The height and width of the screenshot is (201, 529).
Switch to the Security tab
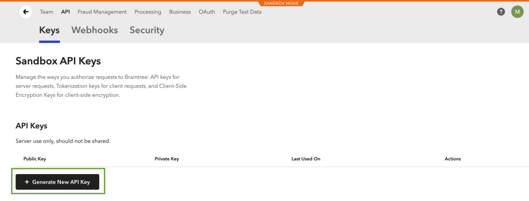click(x=147, y=30)
